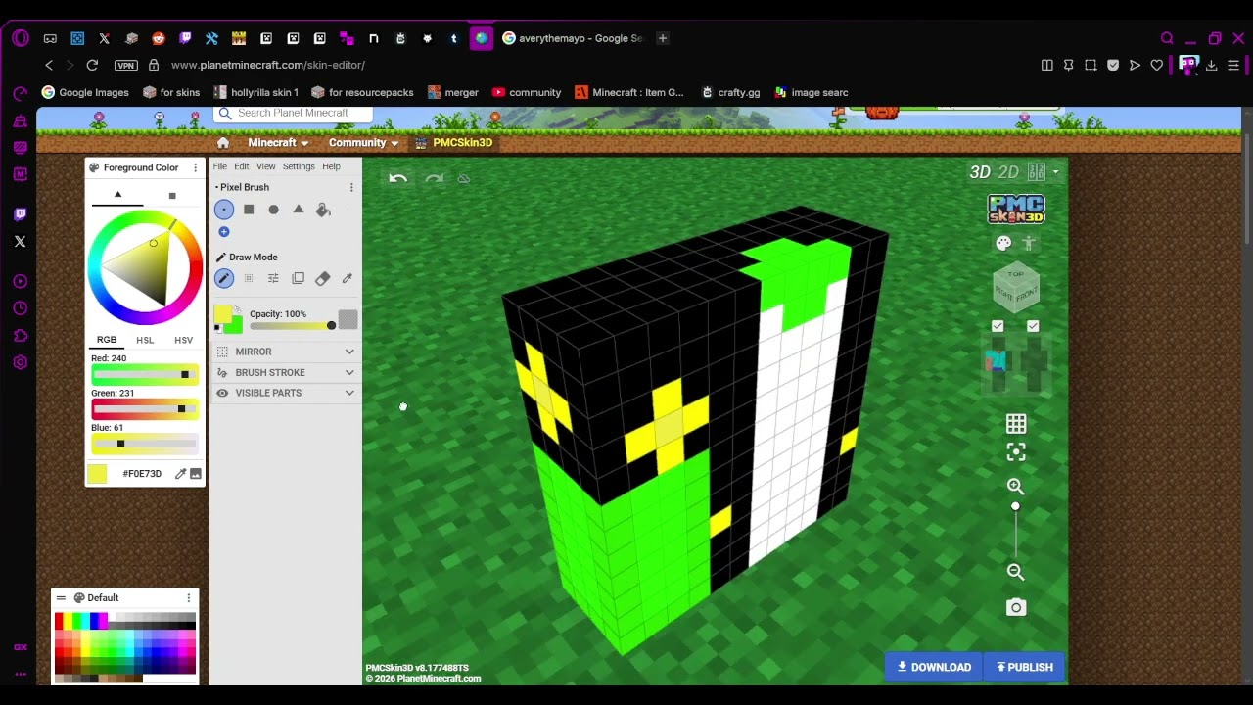1253x705 pixels.
Task: Toggle the grid overlay icon
Action: [x=1016, y=424]
